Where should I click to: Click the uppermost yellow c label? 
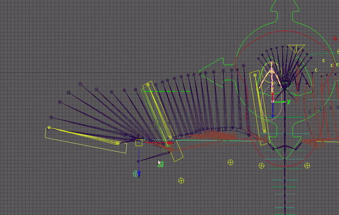pos(324,60)
